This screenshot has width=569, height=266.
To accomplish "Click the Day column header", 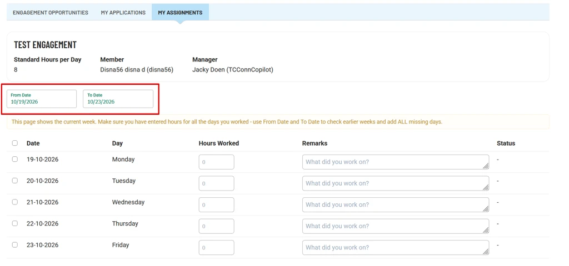I will [x=117, y=143].
